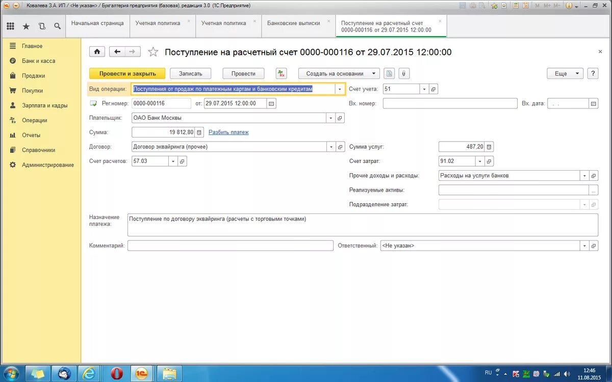Open the date picker calendar icon
This screenshot has width=612, height=382.
pyautogui.click(x=271, y=103)
